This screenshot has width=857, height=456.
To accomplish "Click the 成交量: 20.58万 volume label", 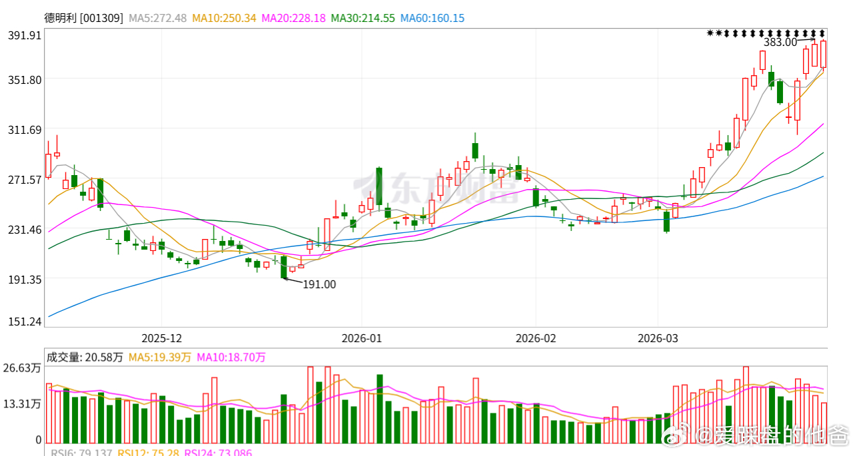I will (x=85, y=357).
